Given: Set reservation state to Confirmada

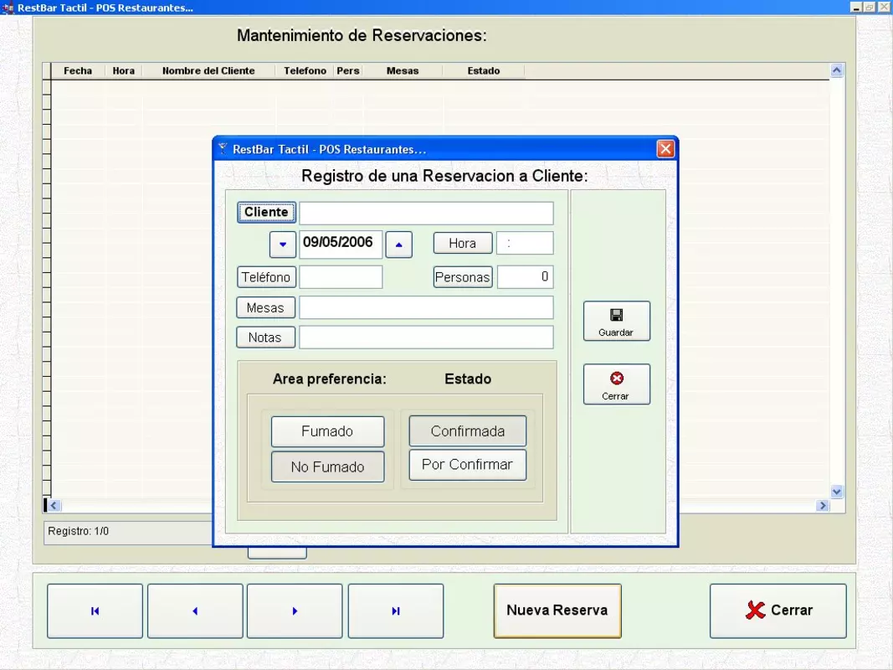Looking at the screenshot, I should 468,430.
